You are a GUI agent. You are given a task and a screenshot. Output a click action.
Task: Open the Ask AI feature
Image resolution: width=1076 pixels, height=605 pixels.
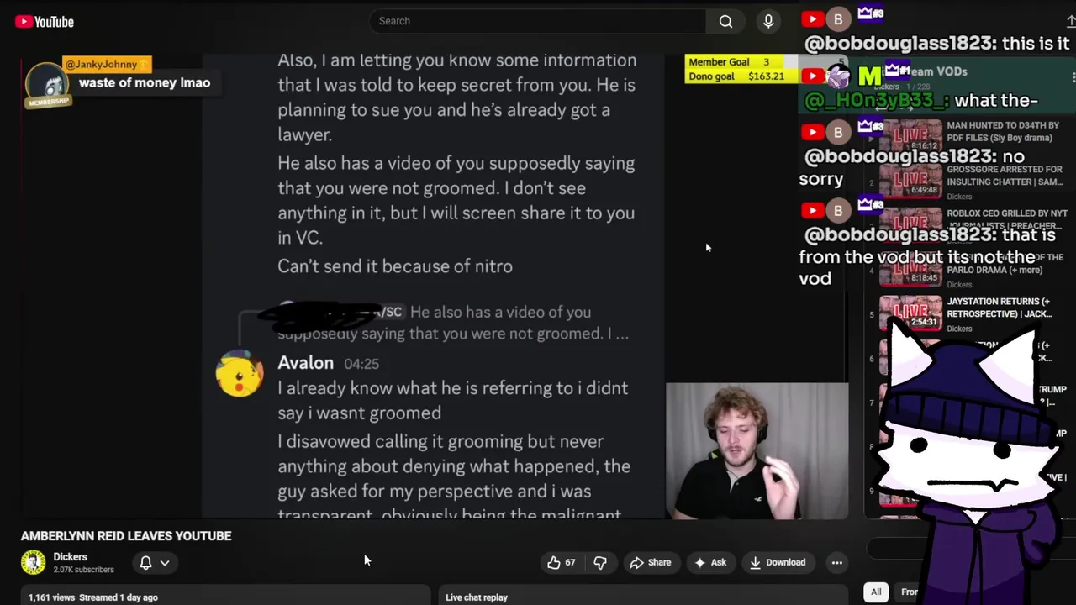710,562
